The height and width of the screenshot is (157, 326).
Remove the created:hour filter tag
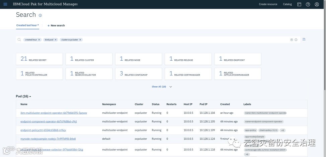coord(39,40)
